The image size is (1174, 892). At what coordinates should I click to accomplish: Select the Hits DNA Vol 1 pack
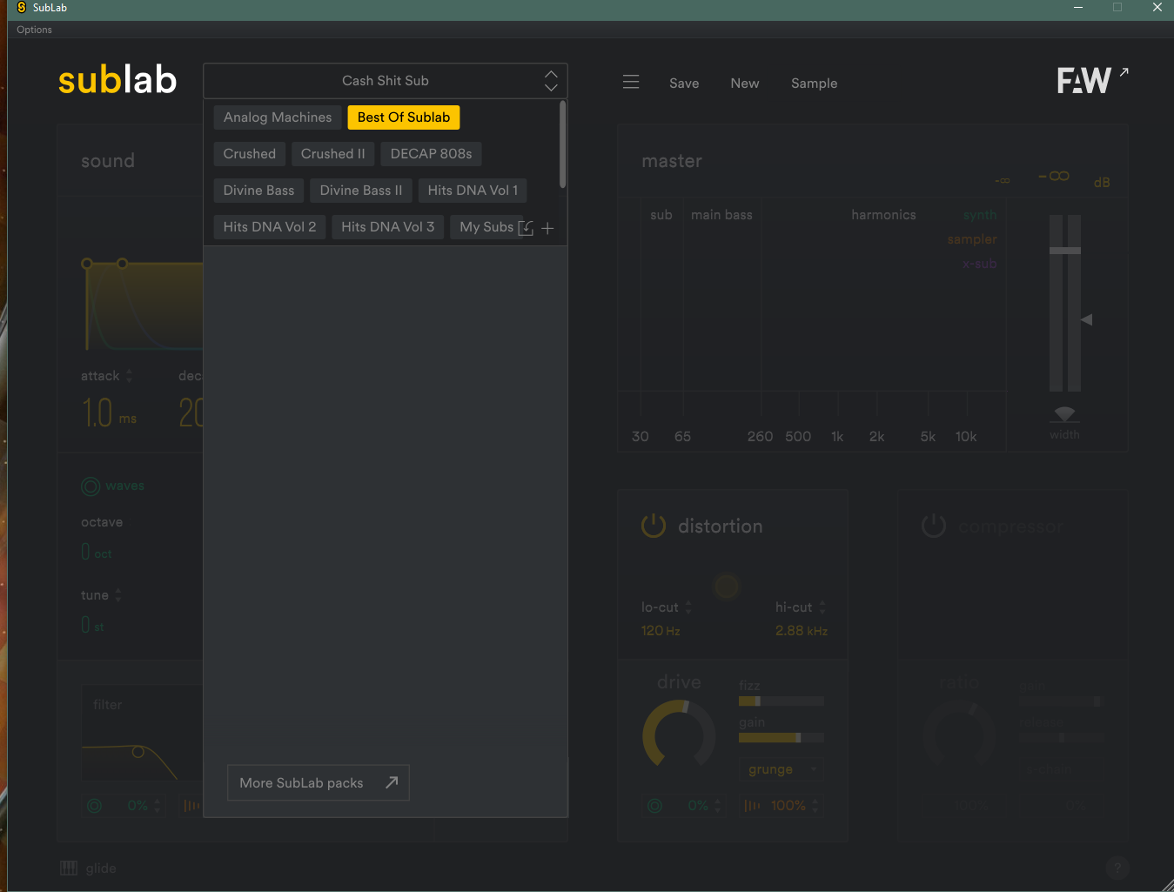473,191
